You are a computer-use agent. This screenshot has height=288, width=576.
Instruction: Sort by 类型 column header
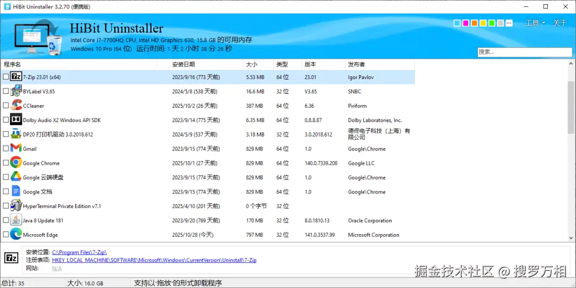[x=287, y=65]
